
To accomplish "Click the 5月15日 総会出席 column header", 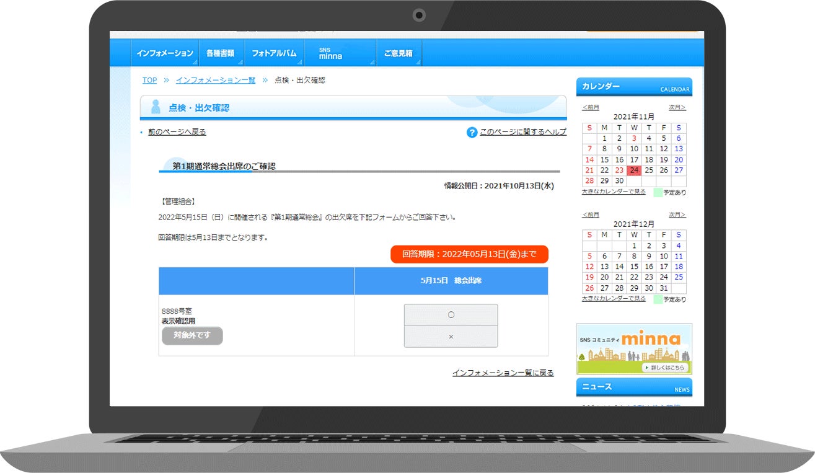I will pos(451,281).
